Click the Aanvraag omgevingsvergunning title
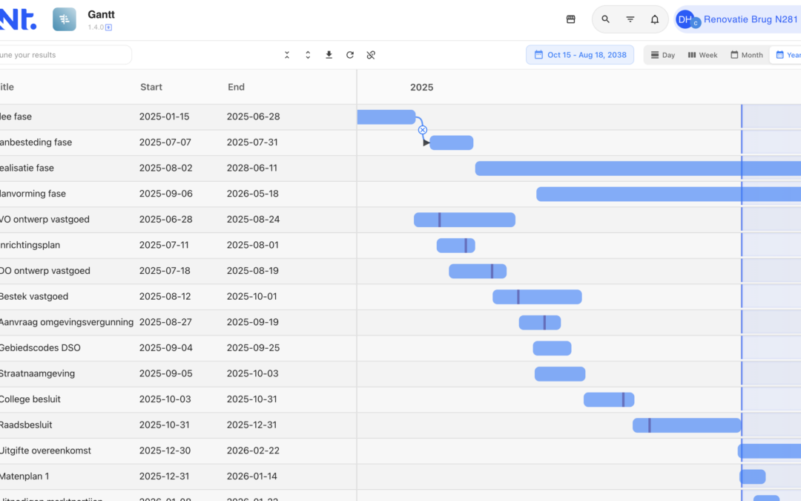 [x=67, y=322]
